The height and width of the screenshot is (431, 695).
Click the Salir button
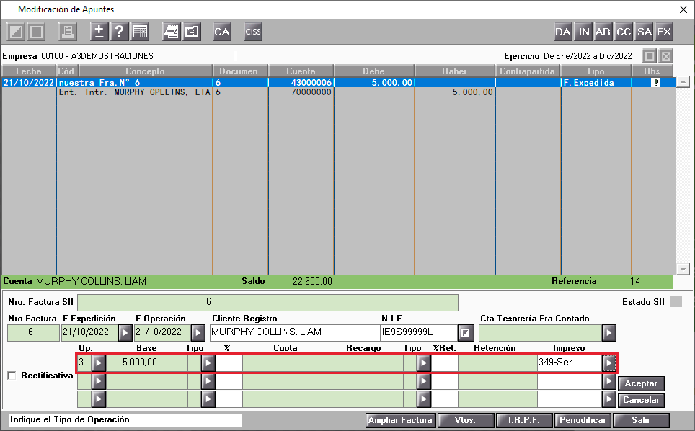tap(641, 420)
